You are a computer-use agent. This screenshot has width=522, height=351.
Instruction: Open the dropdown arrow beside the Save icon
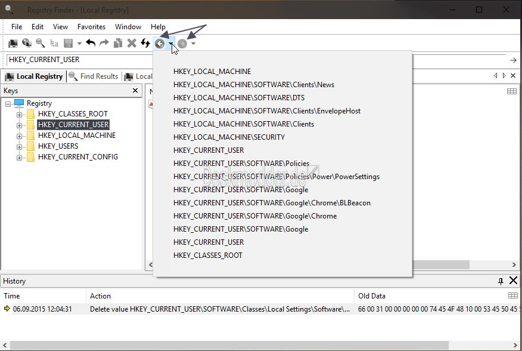click(79, 44)
